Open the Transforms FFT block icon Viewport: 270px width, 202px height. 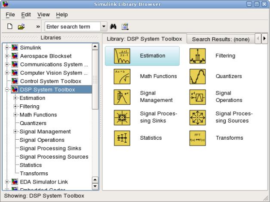point(197,138)
